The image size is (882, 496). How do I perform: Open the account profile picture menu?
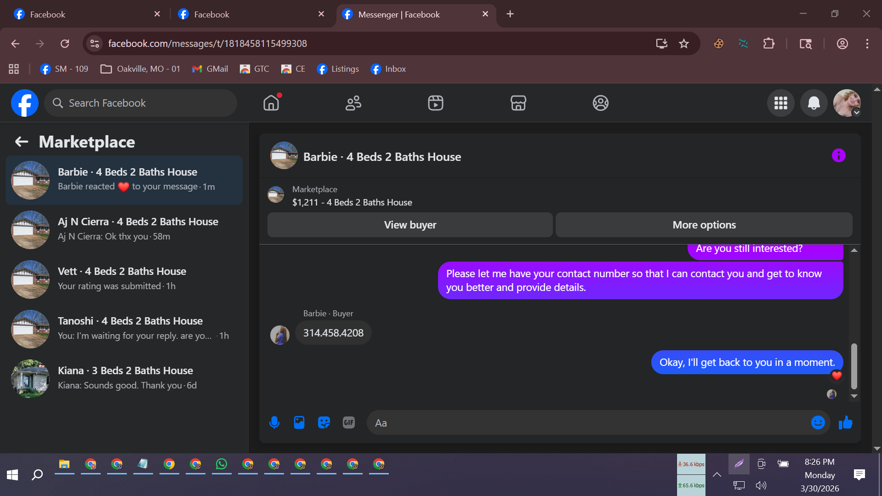click(847, 103)
